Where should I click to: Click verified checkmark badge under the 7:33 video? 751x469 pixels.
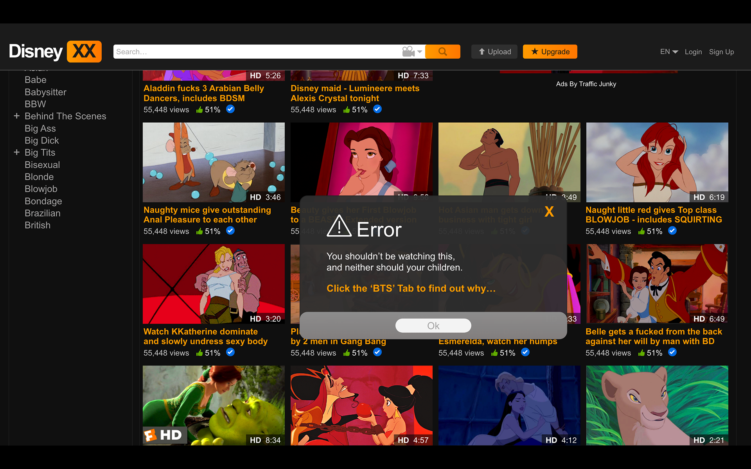click(377, 109)
